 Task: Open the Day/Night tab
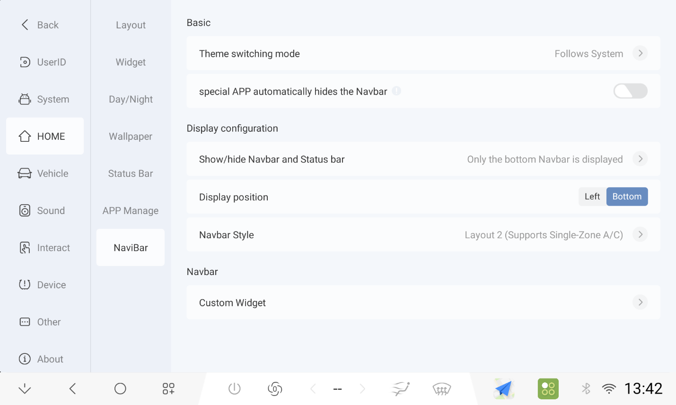[x=131, y=99]
